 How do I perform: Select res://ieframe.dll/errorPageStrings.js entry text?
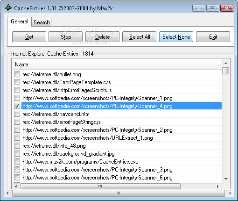(62, 122)
